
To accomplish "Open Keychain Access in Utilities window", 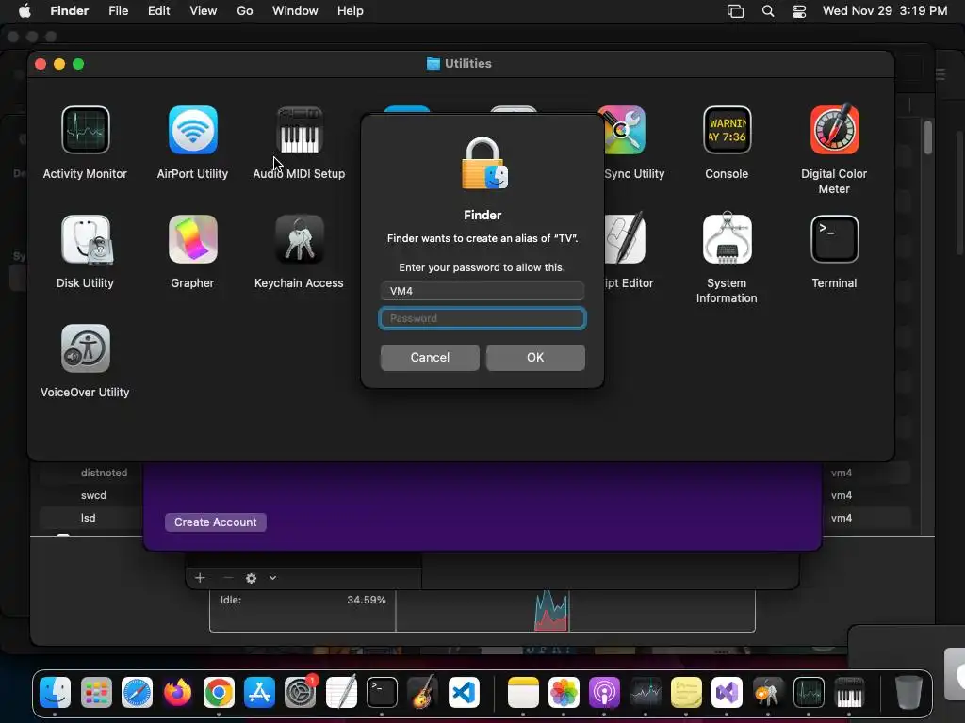I will click(299, 239).
